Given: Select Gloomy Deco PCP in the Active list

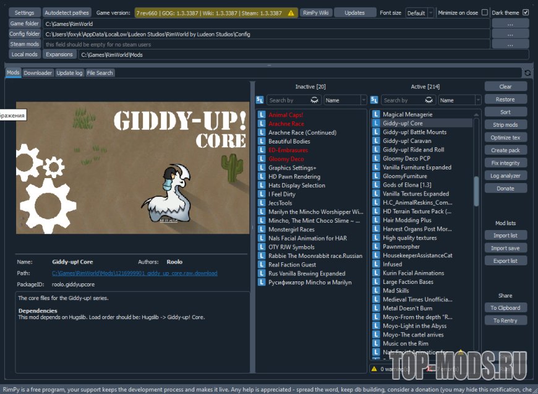Looking at the screenshot, I should click(x=406, y=158).
